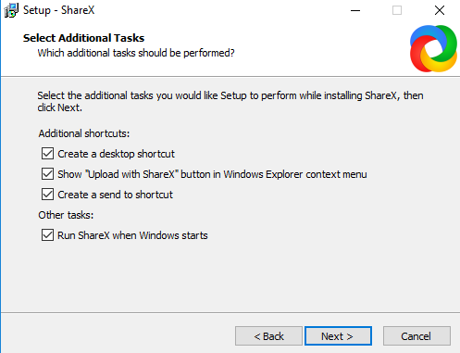The image size is (460, 353).
Task: Go back with the Back button
Action: [x=268, y=335]
